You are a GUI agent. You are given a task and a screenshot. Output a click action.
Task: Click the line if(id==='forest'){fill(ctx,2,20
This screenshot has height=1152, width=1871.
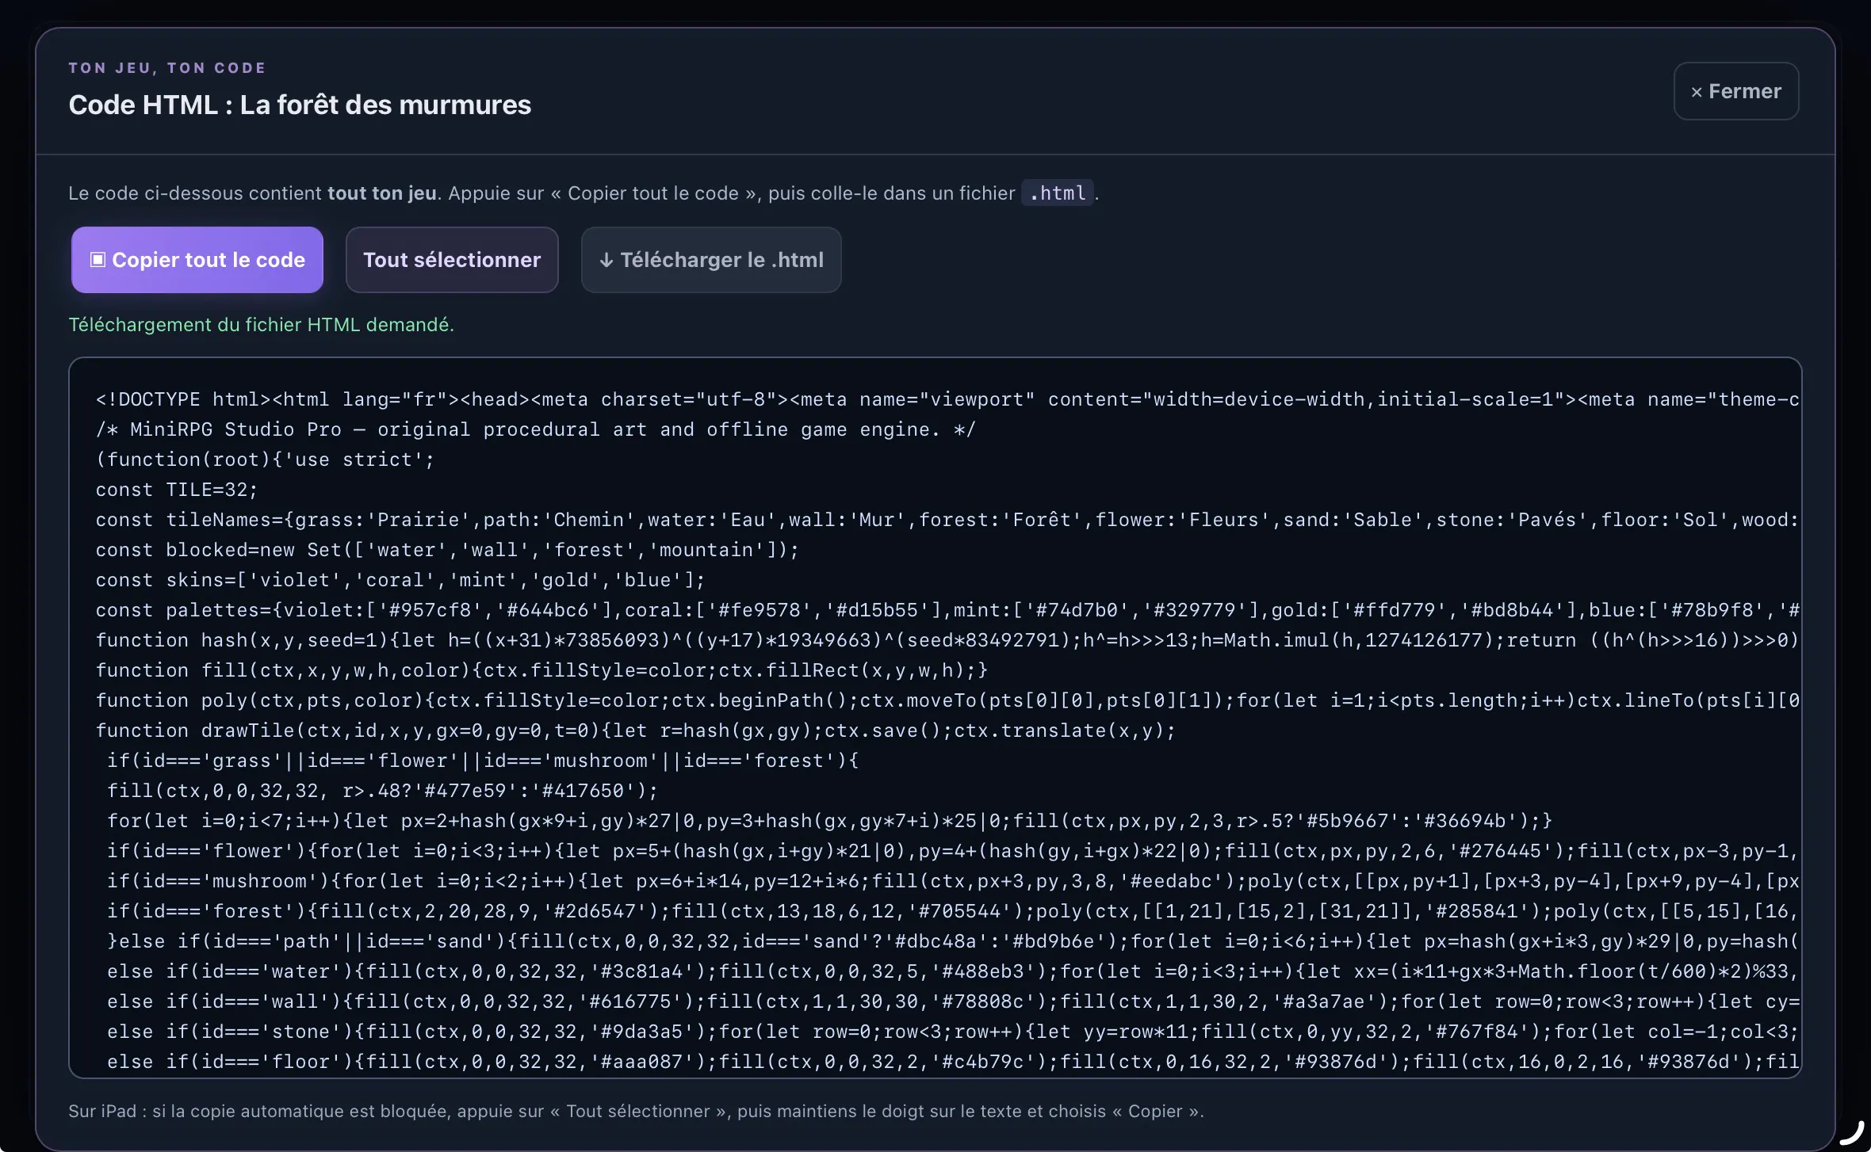click(x=953, y=911)
